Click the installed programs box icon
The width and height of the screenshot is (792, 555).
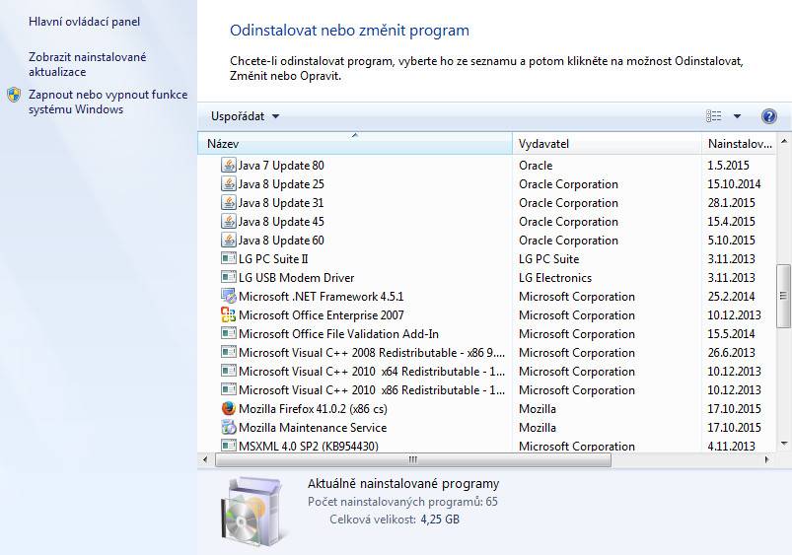coord(252,511)
